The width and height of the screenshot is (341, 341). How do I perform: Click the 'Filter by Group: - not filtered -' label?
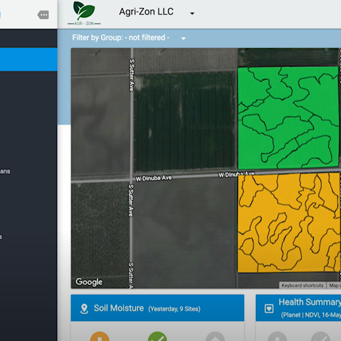click(121, 38)
